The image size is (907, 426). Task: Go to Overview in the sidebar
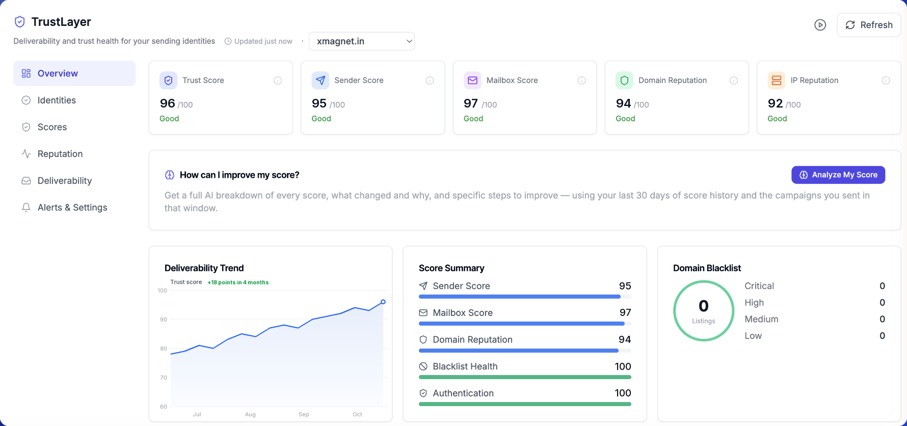(74, 73)
